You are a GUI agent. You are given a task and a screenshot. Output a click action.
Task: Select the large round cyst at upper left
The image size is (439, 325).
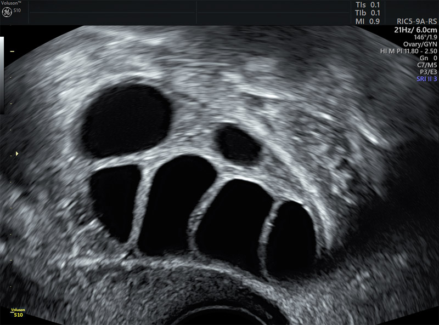click(125, 121)
